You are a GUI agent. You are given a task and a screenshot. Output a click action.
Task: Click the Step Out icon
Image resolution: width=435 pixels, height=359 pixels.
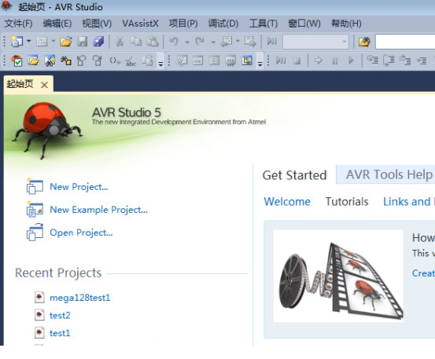pos(405,60)
